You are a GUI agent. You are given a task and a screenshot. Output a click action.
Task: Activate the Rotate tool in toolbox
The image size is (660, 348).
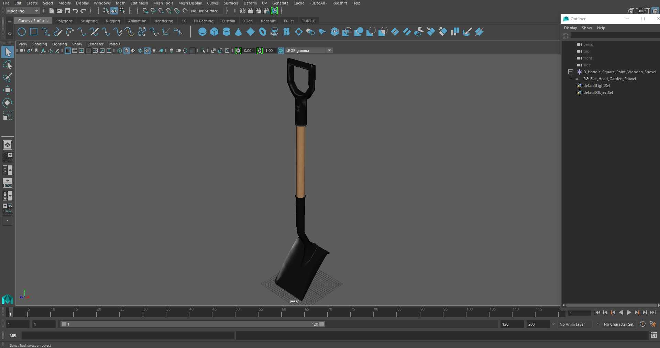click(8, 103)
